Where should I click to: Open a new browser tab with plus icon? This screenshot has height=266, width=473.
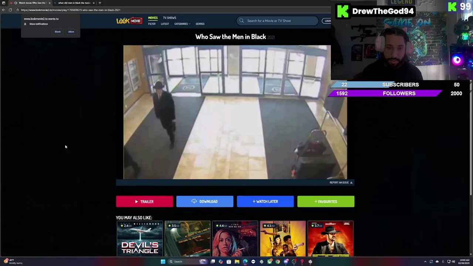[100, 3]
